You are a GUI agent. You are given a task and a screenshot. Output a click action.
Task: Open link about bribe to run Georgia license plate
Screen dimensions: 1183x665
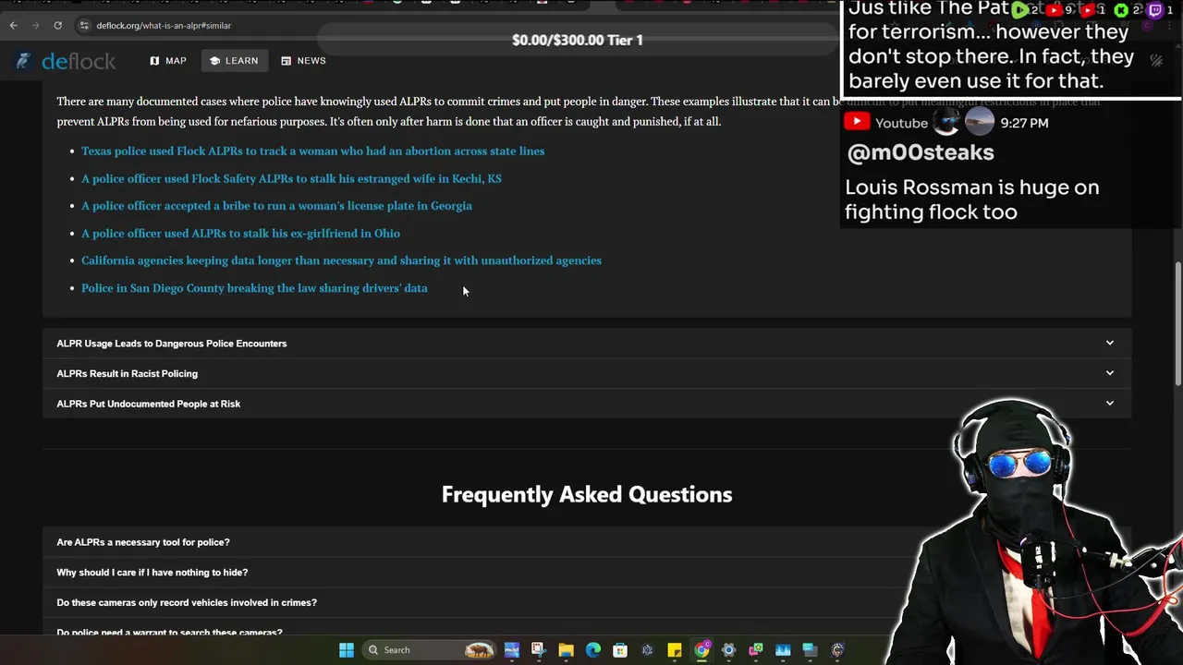pos(276,206)
